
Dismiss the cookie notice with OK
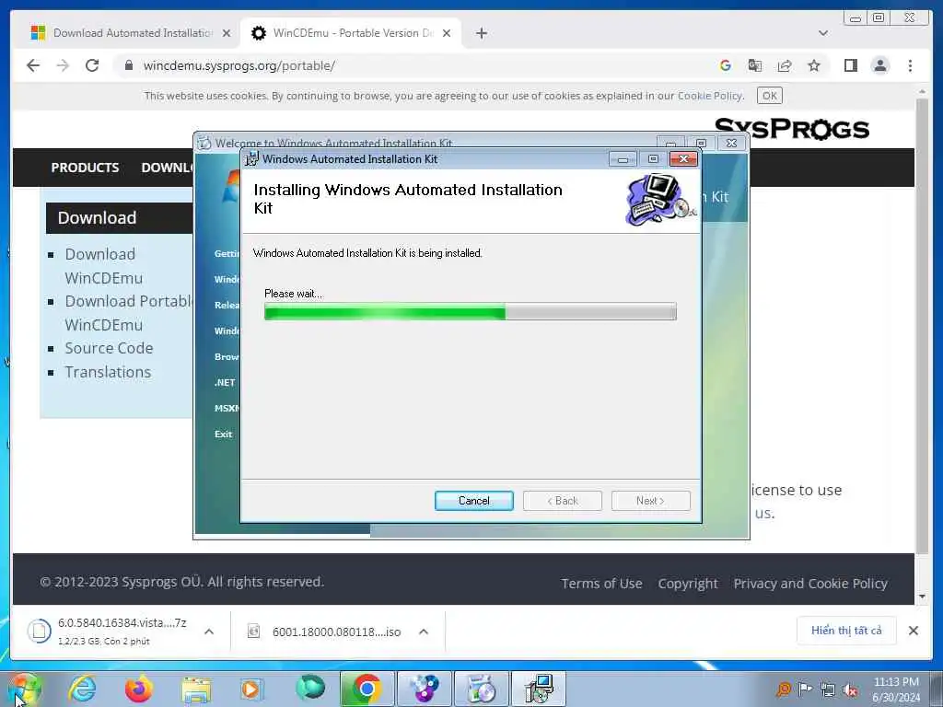click(x=769, y=96)
